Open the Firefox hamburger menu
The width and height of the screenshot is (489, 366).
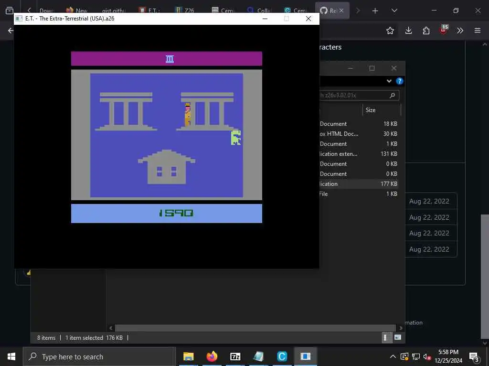tap(478, 30)
